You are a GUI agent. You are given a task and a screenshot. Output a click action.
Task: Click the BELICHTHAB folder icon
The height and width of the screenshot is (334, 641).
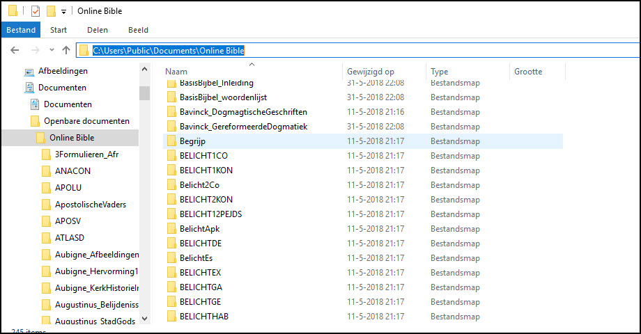coord(171,317)
